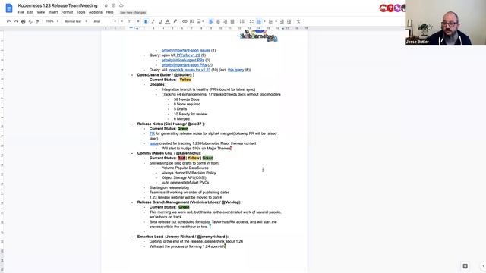Open the priority/important-soon PRs link
This screenshot has height=273, width=486.
(x=184, y=65)
